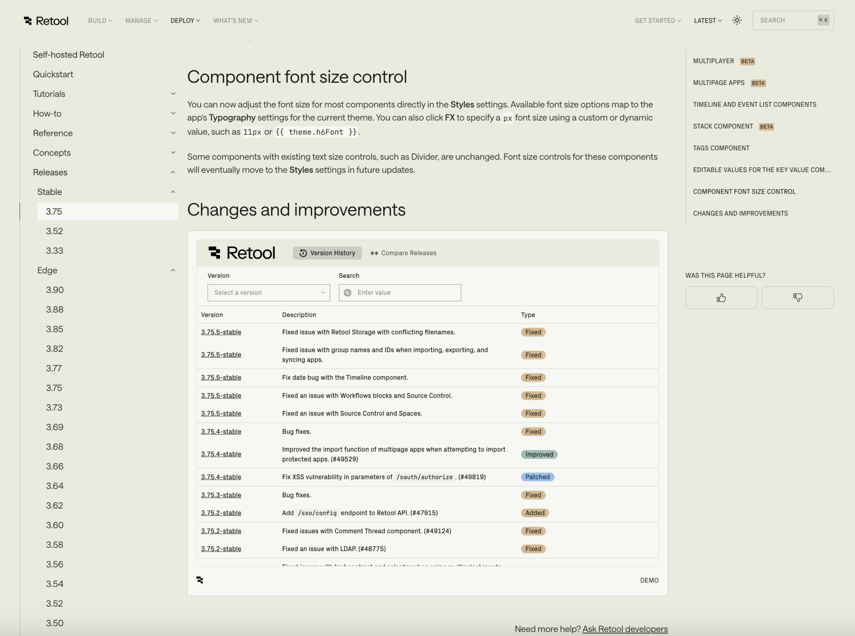Click the thumbs down button
The image size is (855, 636).
(x=798, y=298)
